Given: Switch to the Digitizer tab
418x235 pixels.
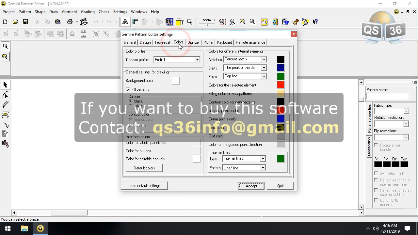Looking at the screenshot, I should click(193, 42).
